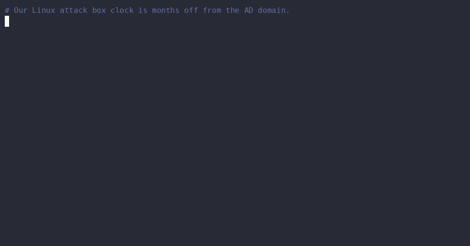This screenshot has width=470, height=246.
Task: Click the word "box" in the comment
Action: pos(99,11)
